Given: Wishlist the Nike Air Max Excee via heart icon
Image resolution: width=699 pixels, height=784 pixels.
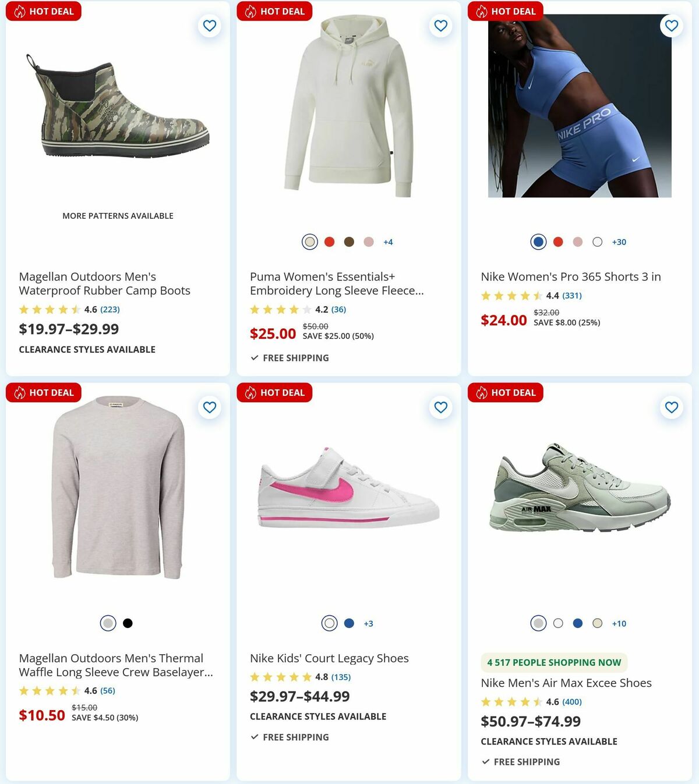Looking at the screenshot, I should pos(672,407).
